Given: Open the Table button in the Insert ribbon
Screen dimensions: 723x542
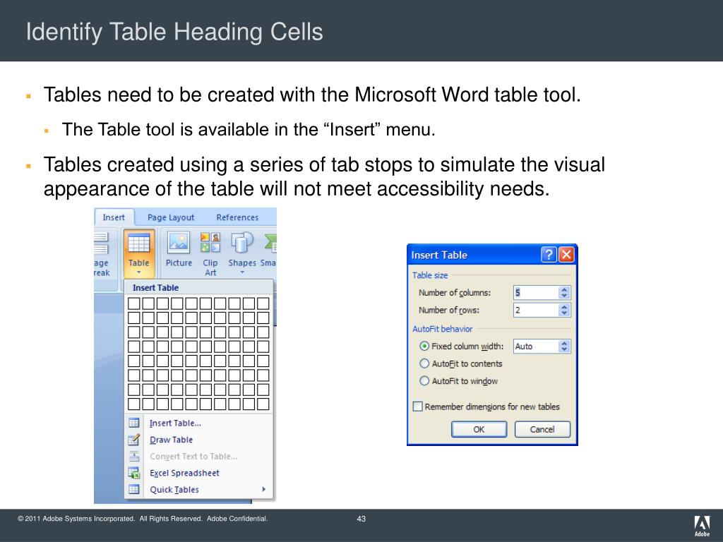Looking at the screenshot, I should click(x=139, y=254).
